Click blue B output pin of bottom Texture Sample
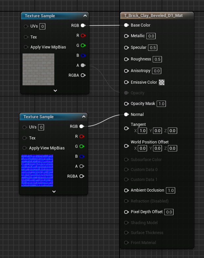Viewport: 204px width, 258px height. (x=82, y=156)
